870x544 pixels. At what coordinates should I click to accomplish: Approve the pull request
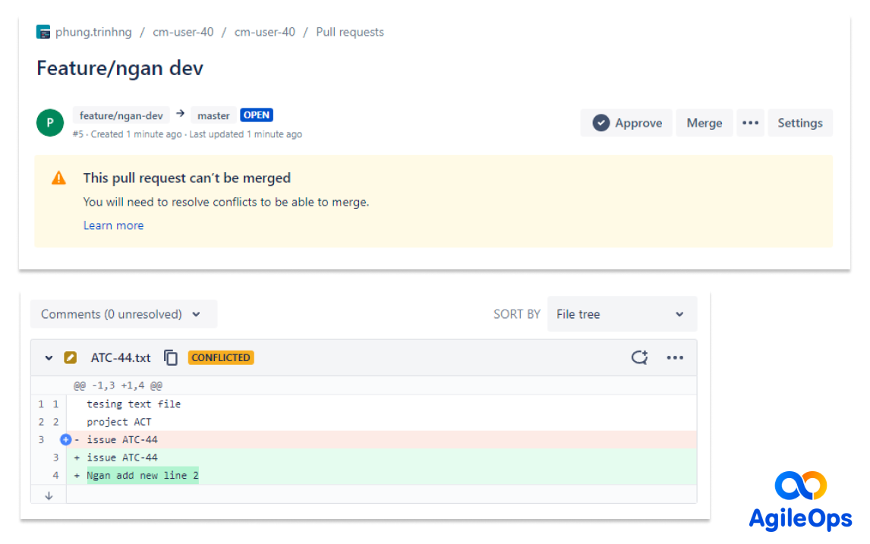(x=626, y=122)
